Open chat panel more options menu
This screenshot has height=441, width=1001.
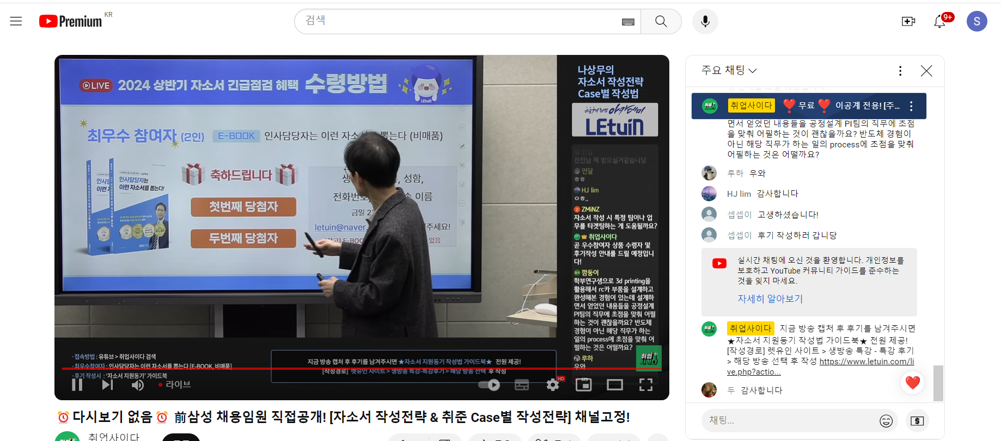[900, 71]
